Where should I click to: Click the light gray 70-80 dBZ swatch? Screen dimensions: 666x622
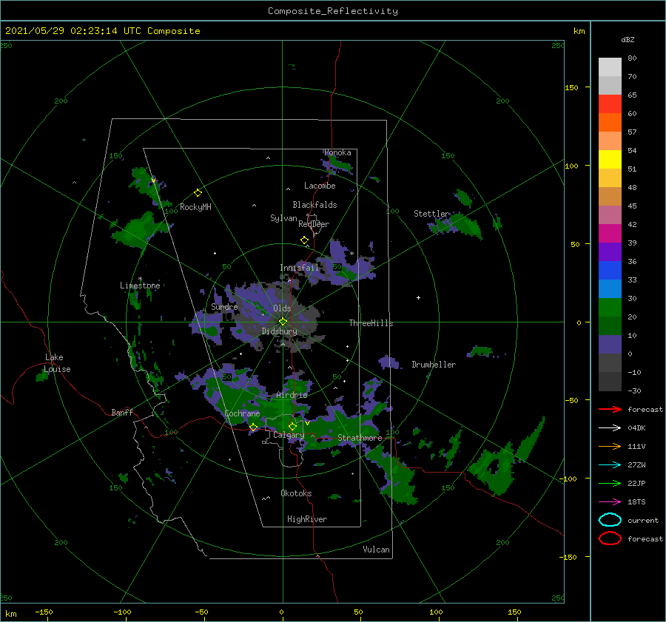(610, 67)
